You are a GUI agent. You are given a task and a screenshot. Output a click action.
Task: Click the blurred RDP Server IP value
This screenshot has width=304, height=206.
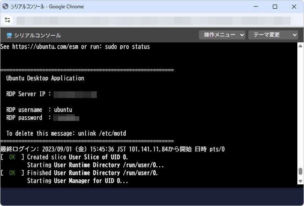75,94
